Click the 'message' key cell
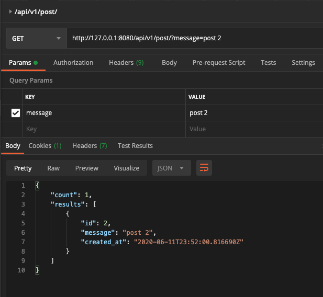 coord(104,113)
